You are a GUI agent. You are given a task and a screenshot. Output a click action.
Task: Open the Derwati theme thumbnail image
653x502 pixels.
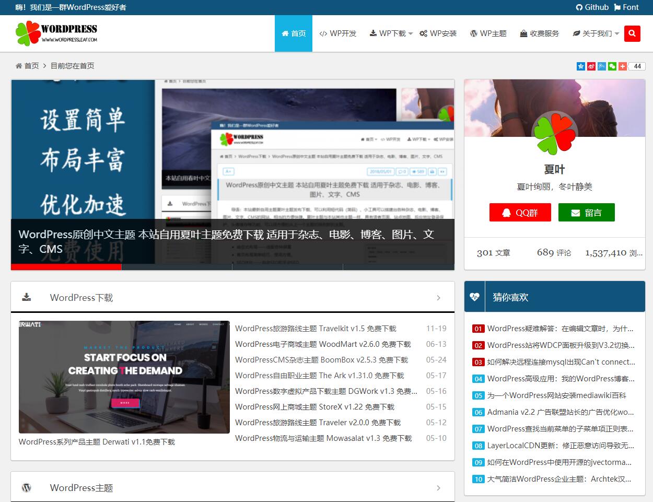point(124,377)
